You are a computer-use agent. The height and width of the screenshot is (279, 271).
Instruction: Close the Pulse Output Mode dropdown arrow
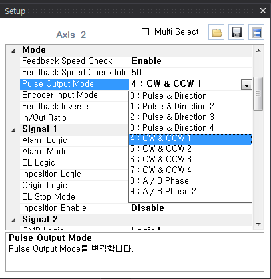coord(246,85)
